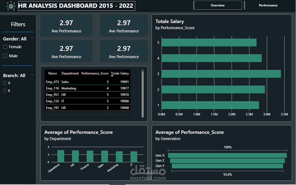The image size is (296, 185).
Task: Select the Operations department bar
Action: [x=61, y=156]
